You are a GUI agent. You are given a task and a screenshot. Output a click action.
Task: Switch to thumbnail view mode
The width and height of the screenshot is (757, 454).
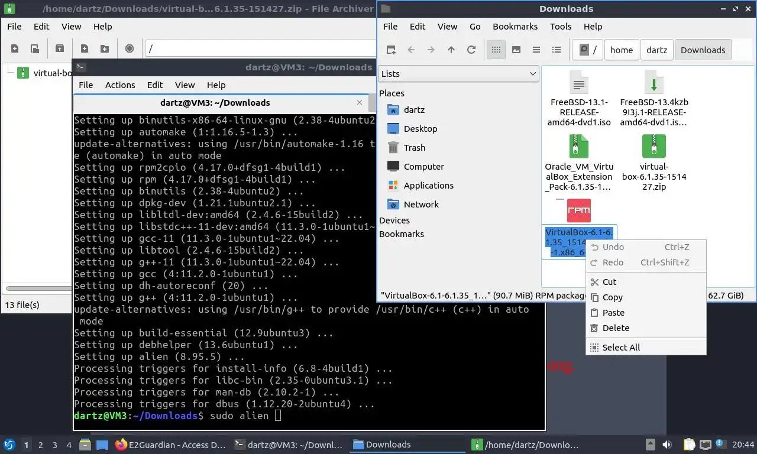516,50
